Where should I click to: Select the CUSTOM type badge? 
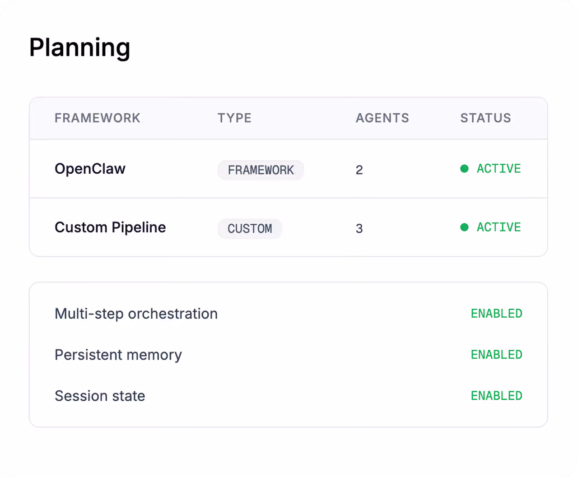[x=250, y=229]
